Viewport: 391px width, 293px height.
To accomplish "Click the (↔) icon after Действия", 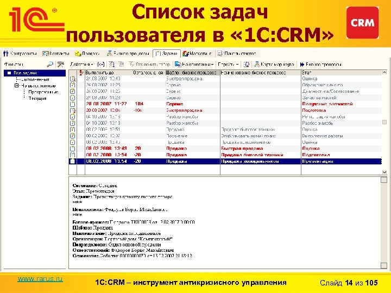I will tap(101, 64).
